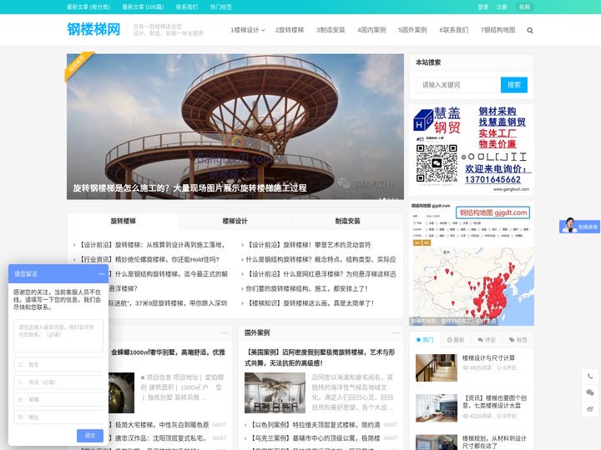This screenshot has height=450, width=601.
Task: Open the WeChat icon on right sidebar
Action: 590,392
